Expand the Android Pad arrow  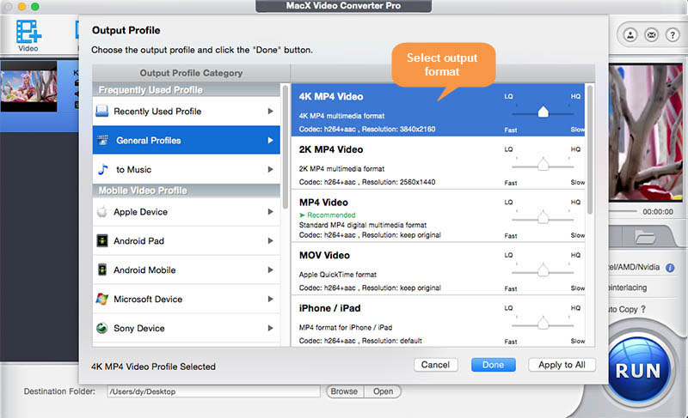click(271, 240)
